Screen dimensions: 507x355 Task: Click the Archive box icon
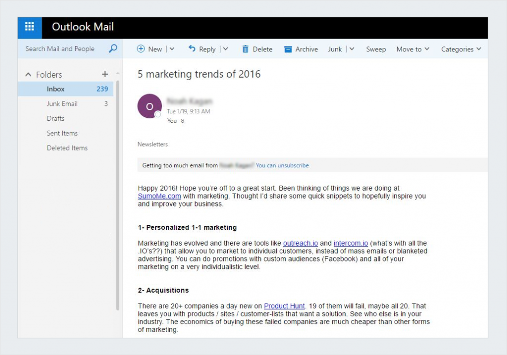click(288, 49)
